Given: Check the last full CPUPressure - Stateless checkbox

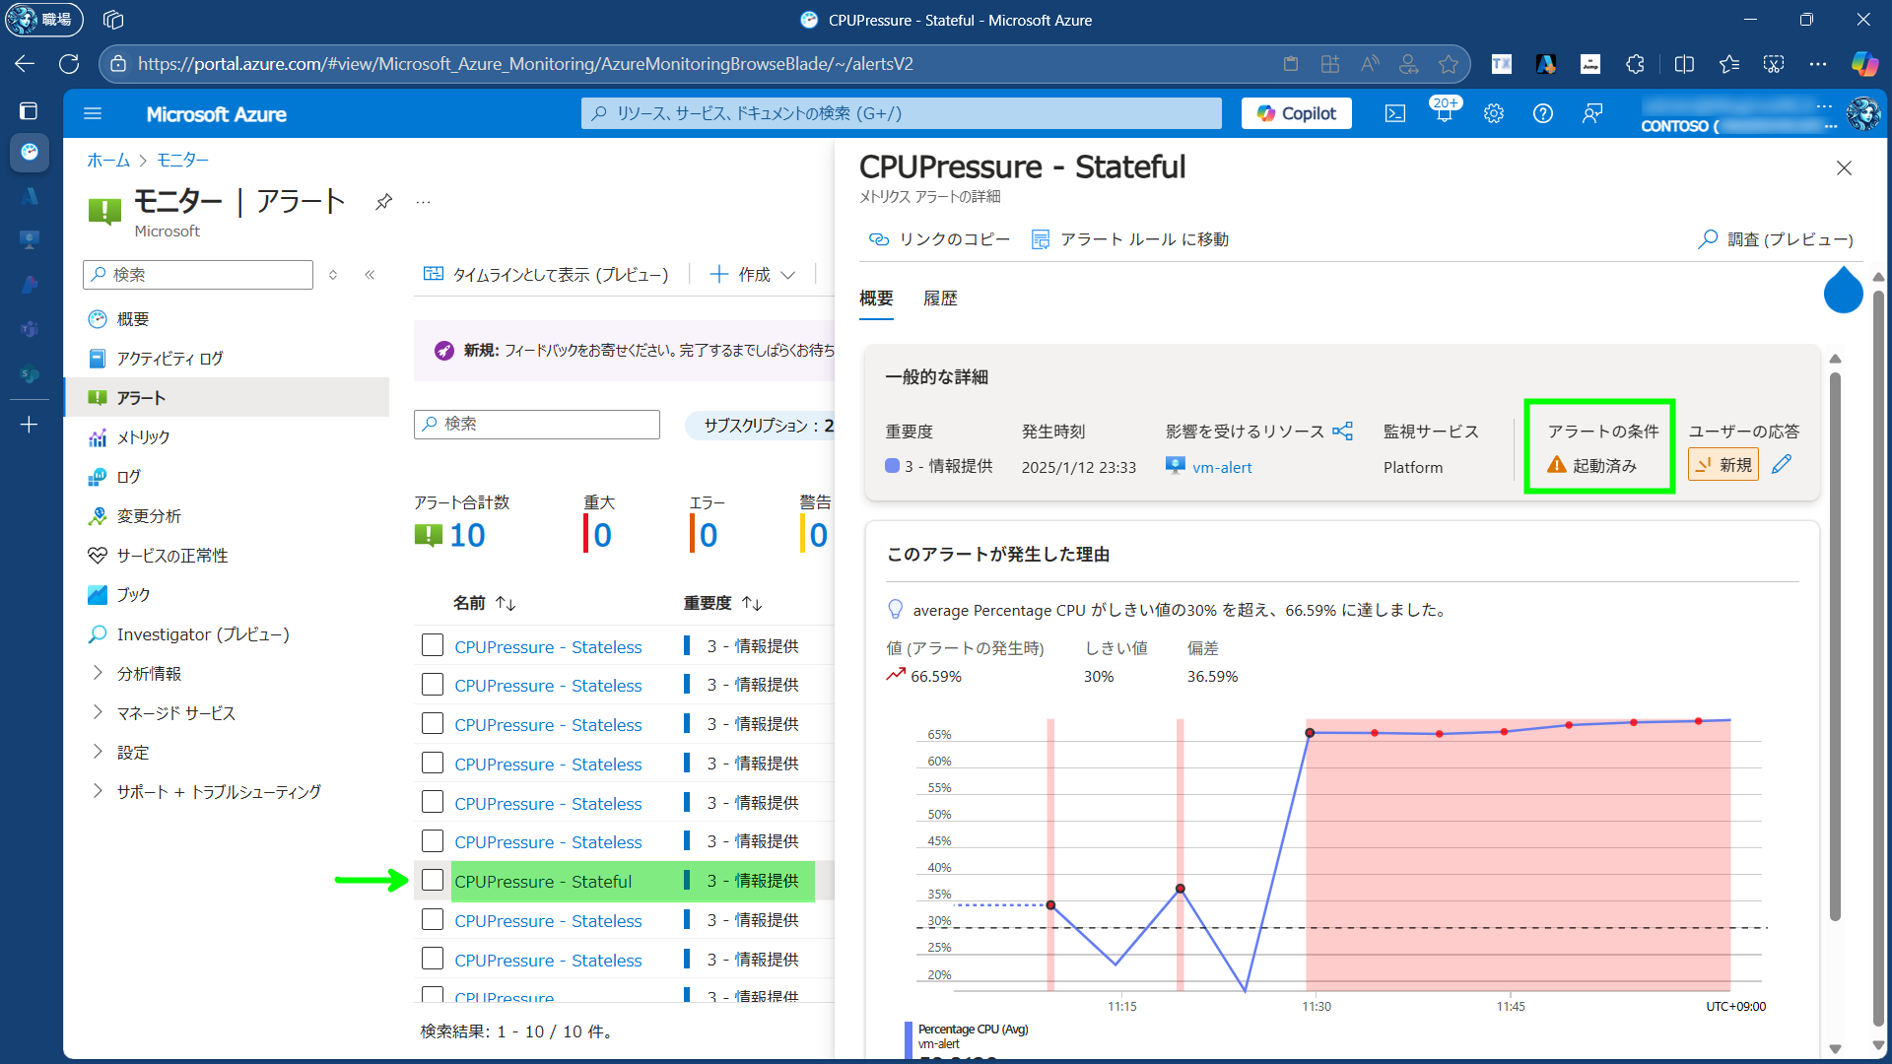Looking at the screenshot, I should pyautogui.click(x=433, y=960).
